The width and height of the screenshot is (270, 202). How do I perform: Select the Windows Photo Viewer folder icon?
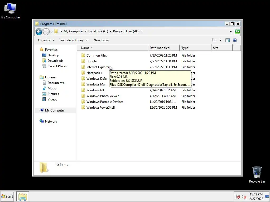(83, 96)
